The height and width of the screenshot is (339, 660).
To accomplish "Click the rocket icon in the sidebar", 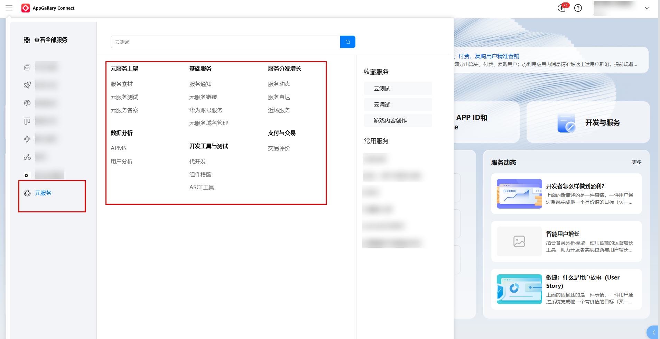I will point(27,85).
